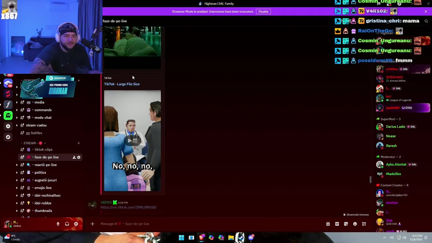
Task: Open TikTok · Large File Size link
Action: pyautogui.click(x=122, y=84)
